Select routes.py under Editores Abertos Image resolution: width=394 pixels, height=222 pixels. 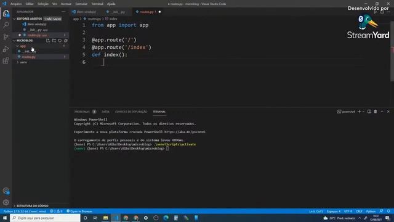37,35
